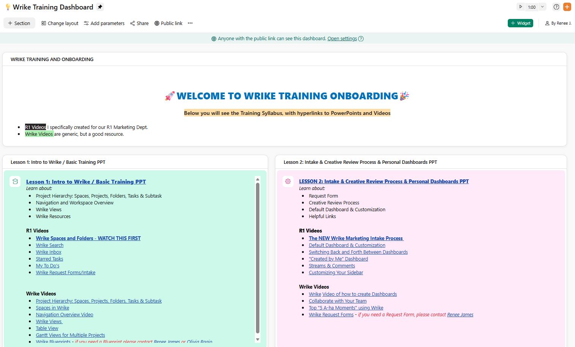Screen dimensions: 575x347
Task: Open Wrike Spaces and Folders - WATCH THIS FIRST
Action: pos(88,238)
